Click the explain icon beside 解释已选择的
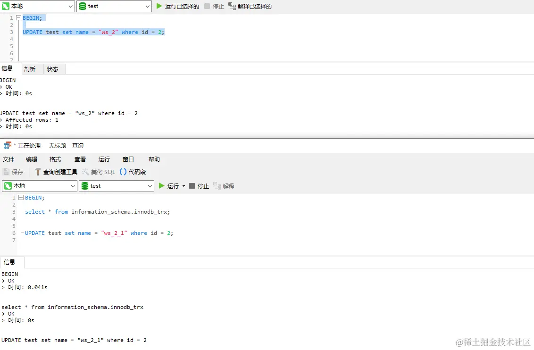 (x=232, y=6)
